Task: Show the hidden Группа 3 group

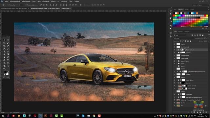Action: pyautogui.click(x=174, y=66)
